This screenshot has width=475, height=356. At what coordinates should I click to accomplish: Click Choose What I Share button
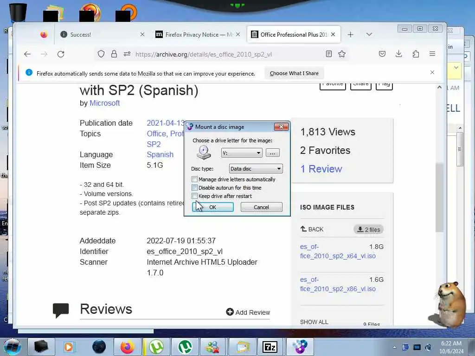294,73
